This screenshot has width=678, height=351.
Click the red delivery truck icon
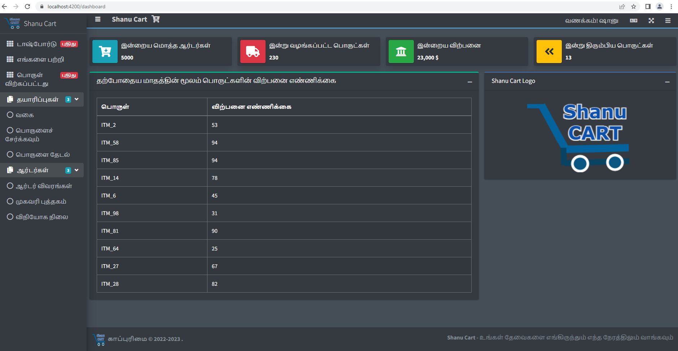[x=253, y=52]
